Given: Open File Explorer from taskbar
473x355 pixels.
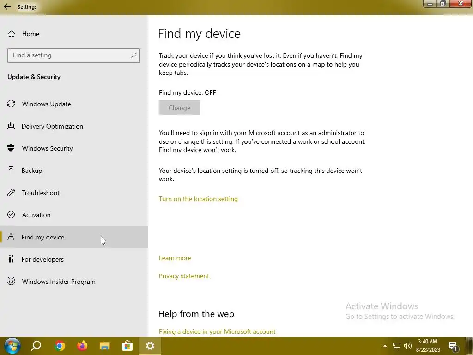Looking at the screenshot, I should pos(105,346).
